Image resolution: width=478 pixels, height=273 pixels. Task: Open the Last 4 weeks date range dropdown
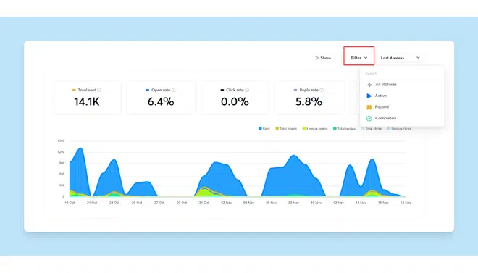click(401, 58)
